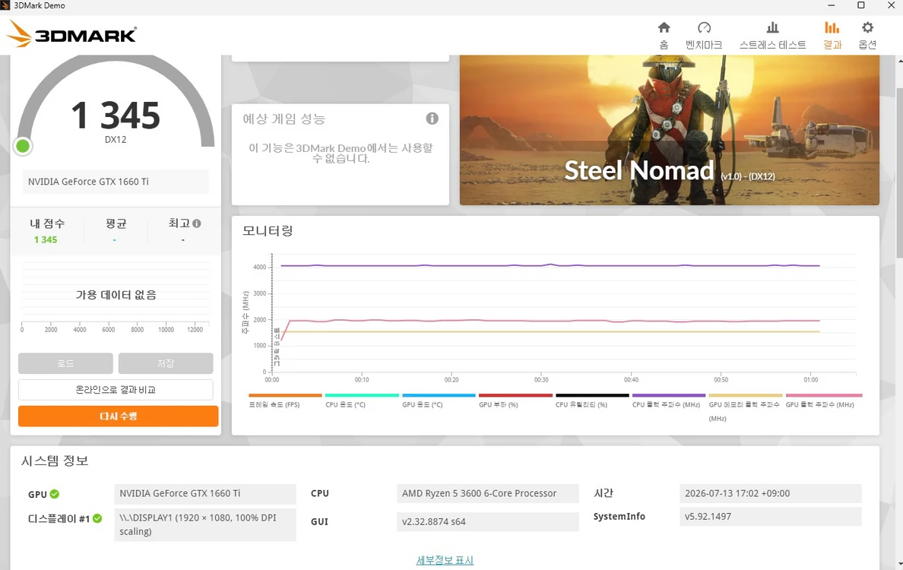
Task: Click the 01:00 mark on the chart axis
Action: coord(811,379)
